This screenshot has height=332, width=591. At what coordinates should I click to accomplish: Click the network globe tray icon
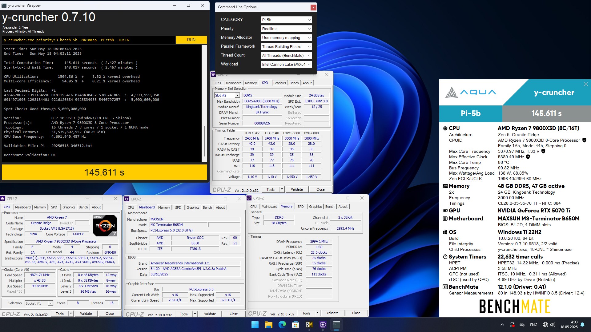[545, 325]
